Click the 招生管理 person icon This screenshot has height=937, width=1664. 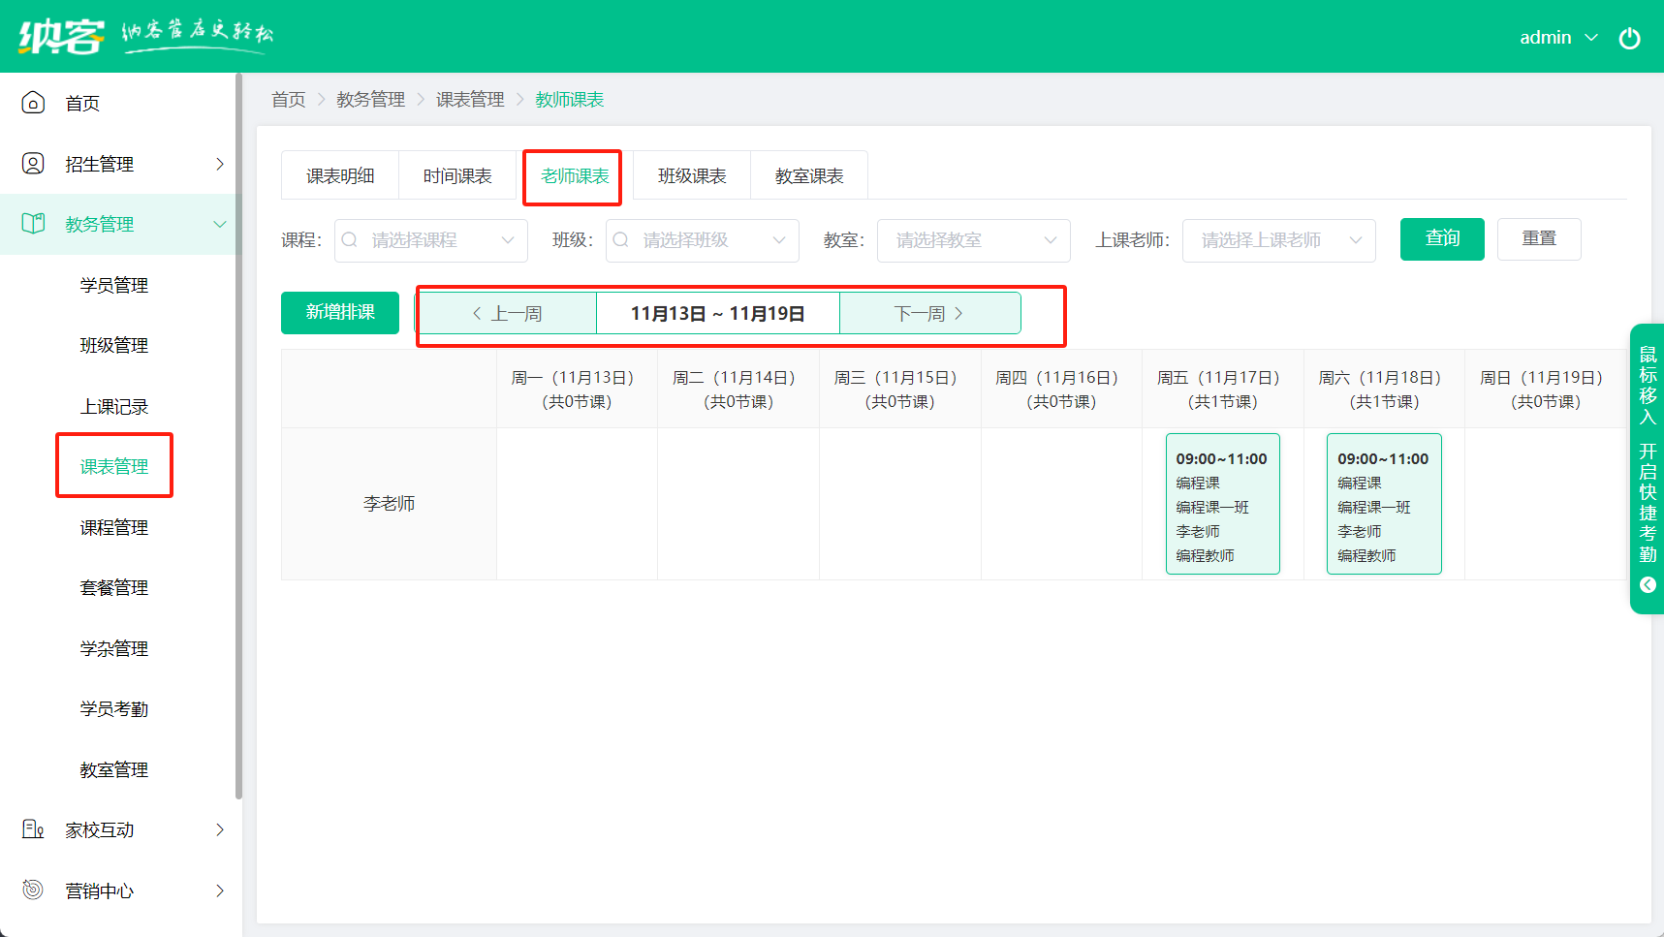pos(33,164)
